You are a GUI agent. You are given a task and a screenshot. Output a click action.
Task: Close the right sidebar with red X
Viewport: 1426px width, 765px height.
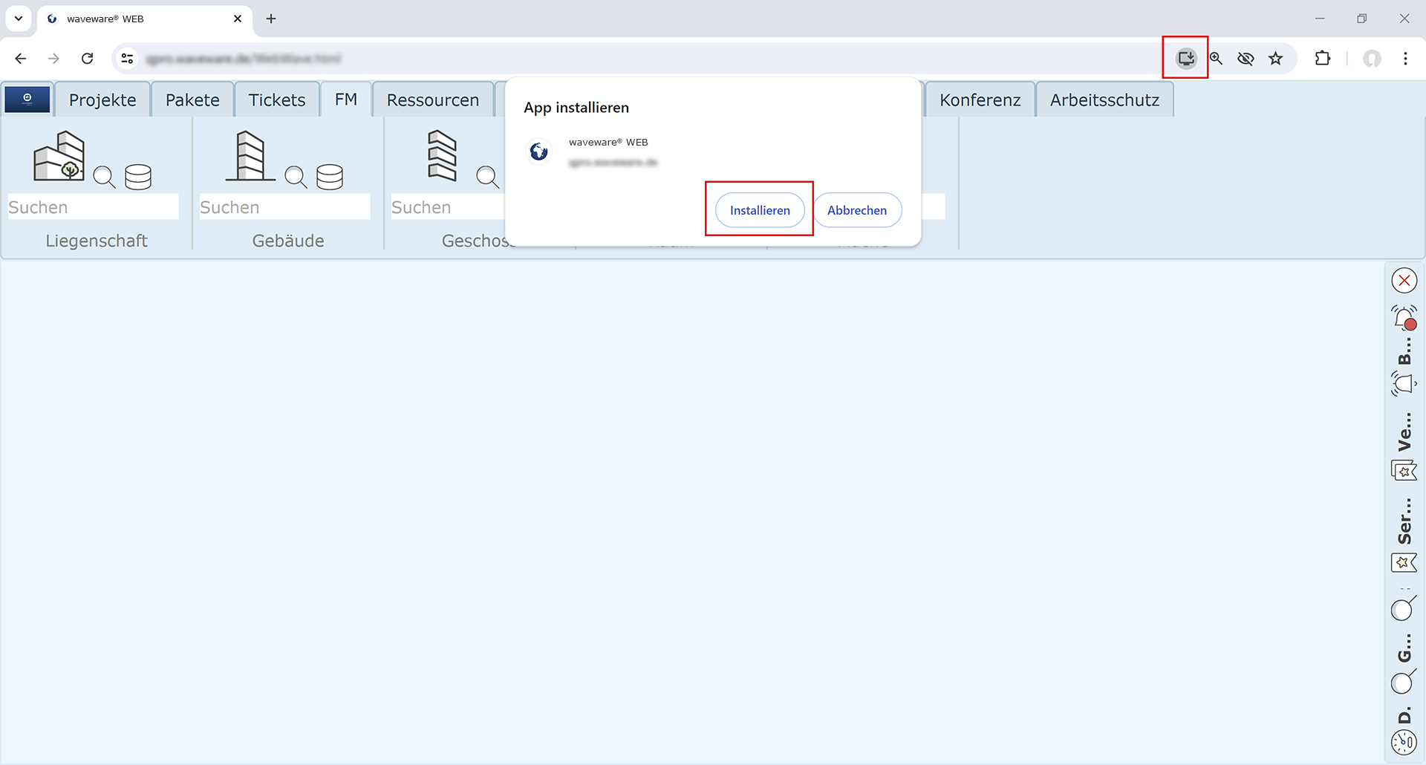tap(1404, 281)
